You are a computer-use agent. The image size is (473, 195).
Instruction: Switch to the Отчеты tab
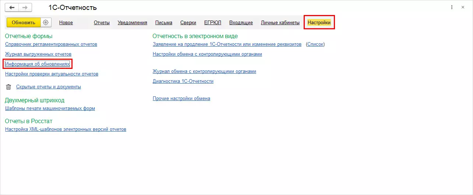[102, 23]
